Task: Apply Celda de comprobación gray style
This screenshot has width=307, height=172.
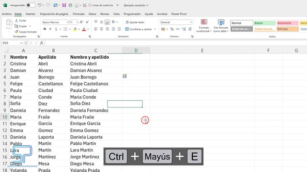Action: pos(242,29)
